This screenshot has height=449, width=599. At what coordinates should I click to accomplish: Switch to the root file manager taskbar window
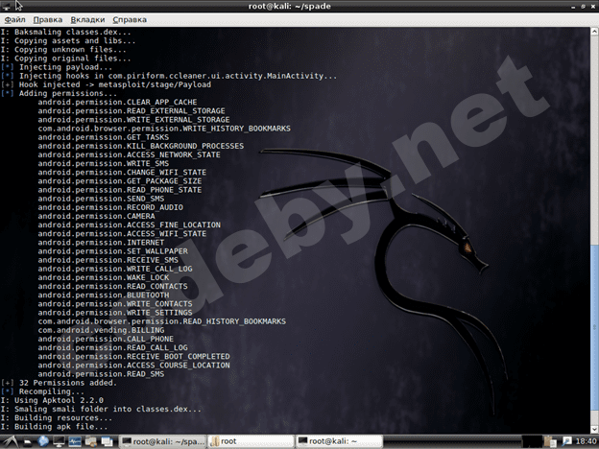click(x=251, y=441)
